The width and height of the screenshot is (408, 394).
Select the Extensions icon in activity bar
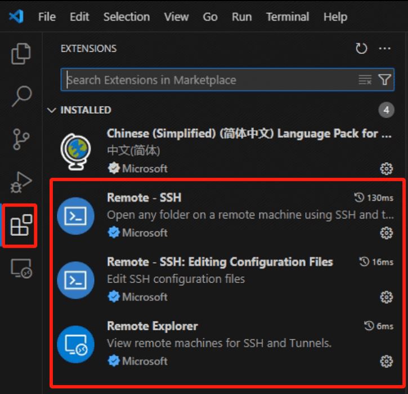[21, 226]
